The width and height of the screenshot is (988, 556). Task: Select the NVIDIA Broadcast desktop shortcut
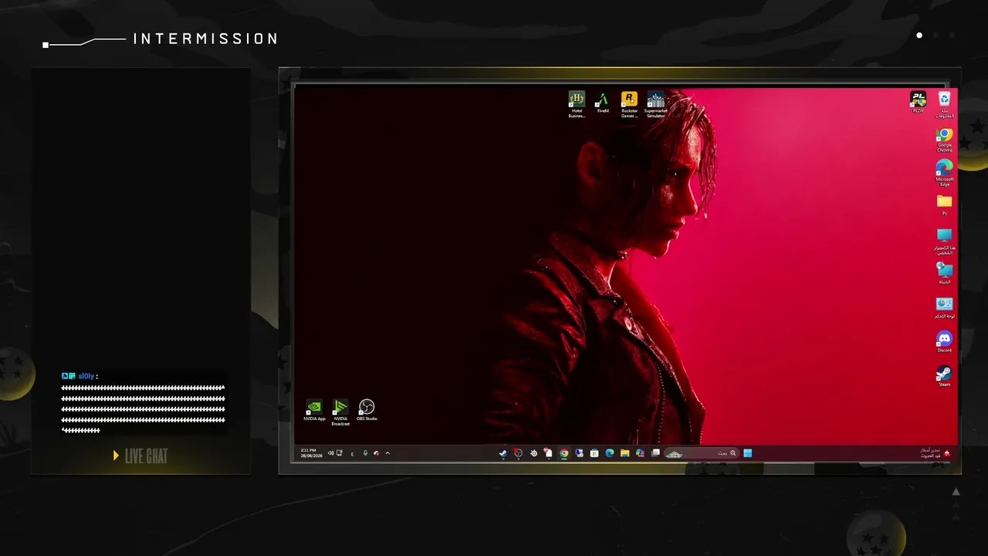point(340,412)
